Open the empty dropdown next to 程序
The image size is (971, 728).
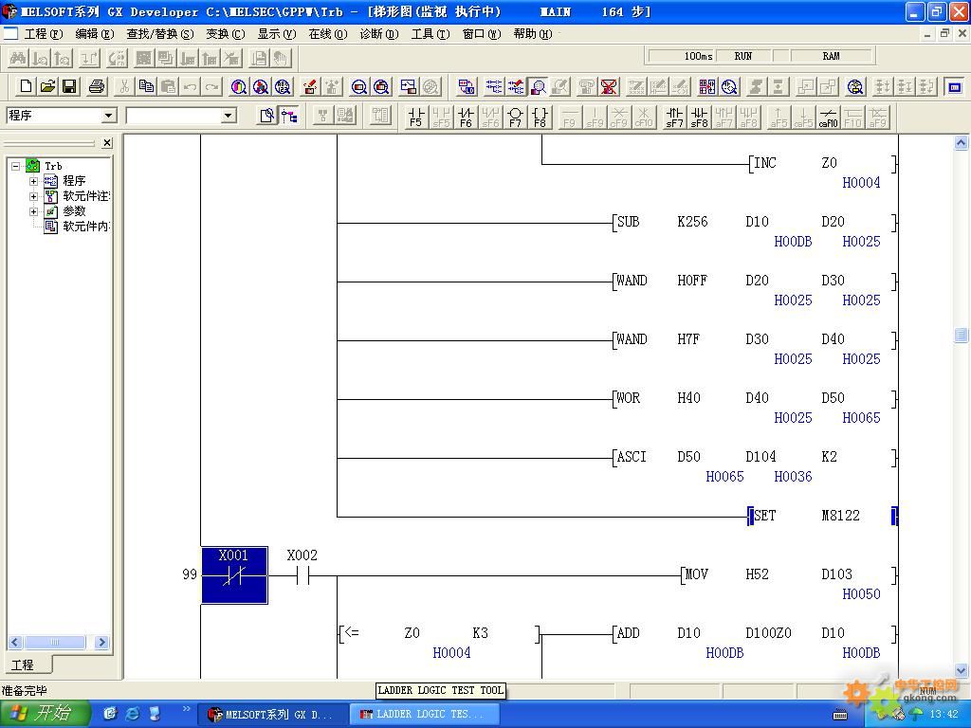tap(229, 116)
